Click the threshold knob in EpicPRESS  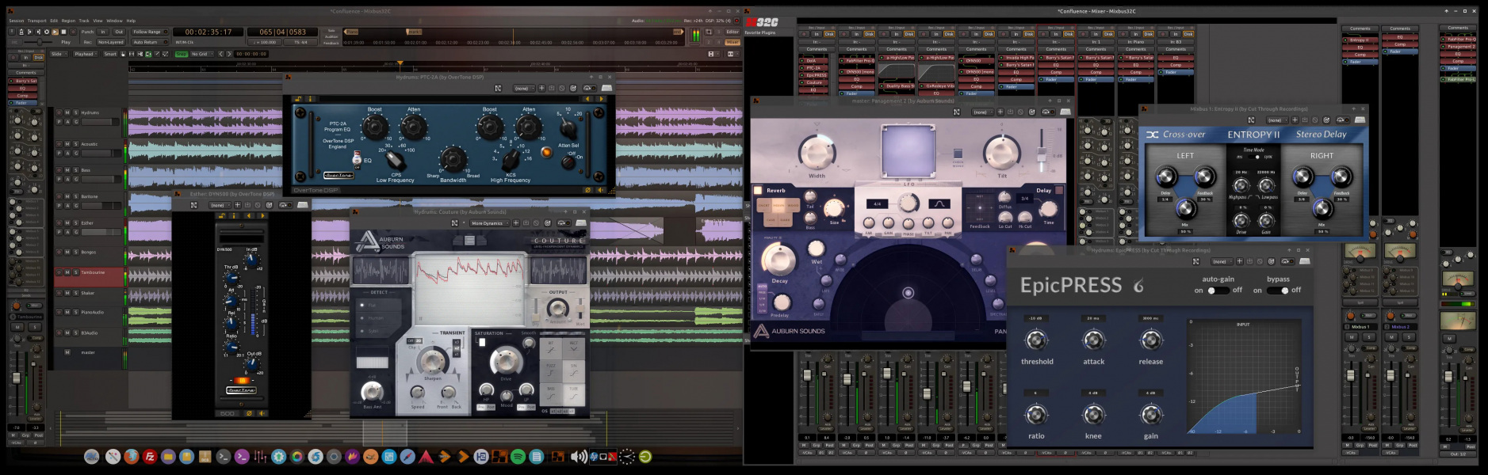coord(1036,340)
